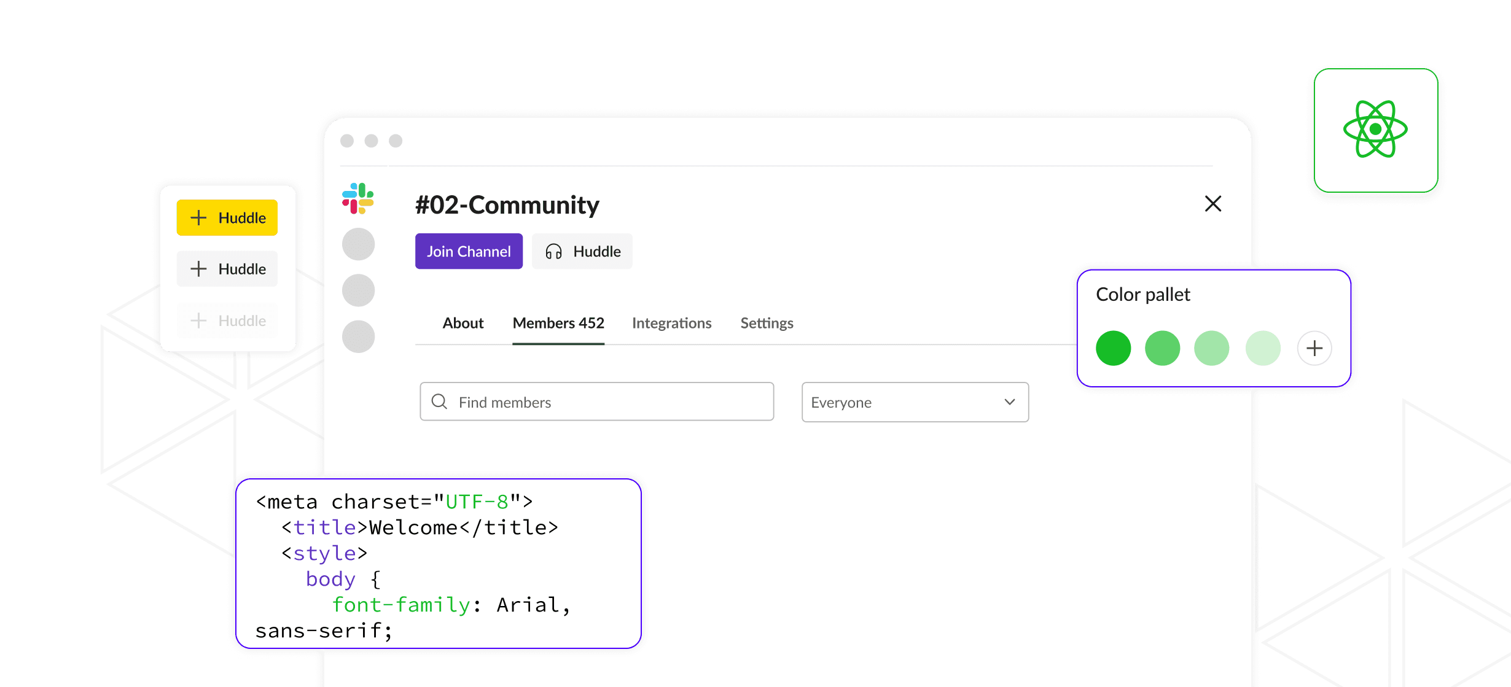This screenshot has height=687, width=1511.
Task: Open the Everyone filter dropdown
Action: pos(915,402)
